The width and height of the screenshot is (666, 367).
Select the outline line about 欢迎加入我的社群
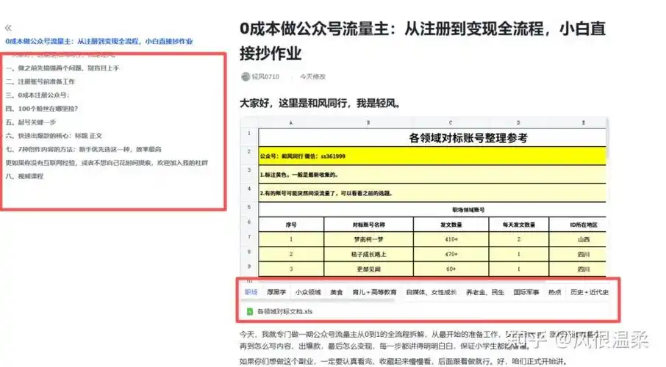coord(107,163)
